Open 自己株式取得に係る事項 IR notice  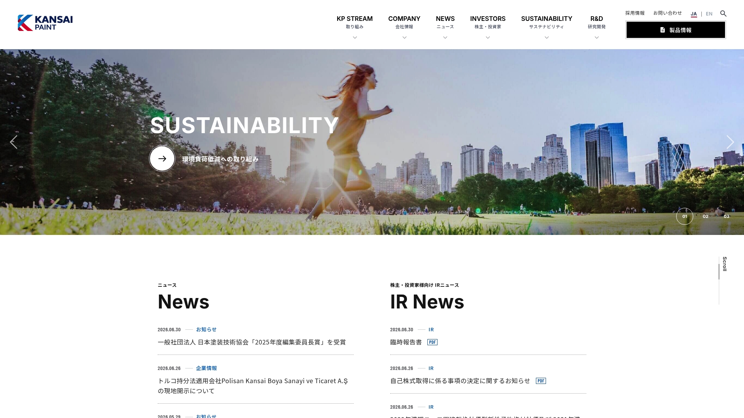(x=460, y=381)
